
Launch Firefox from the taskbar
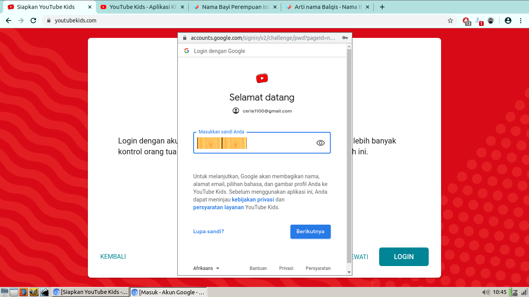(24, 292)
